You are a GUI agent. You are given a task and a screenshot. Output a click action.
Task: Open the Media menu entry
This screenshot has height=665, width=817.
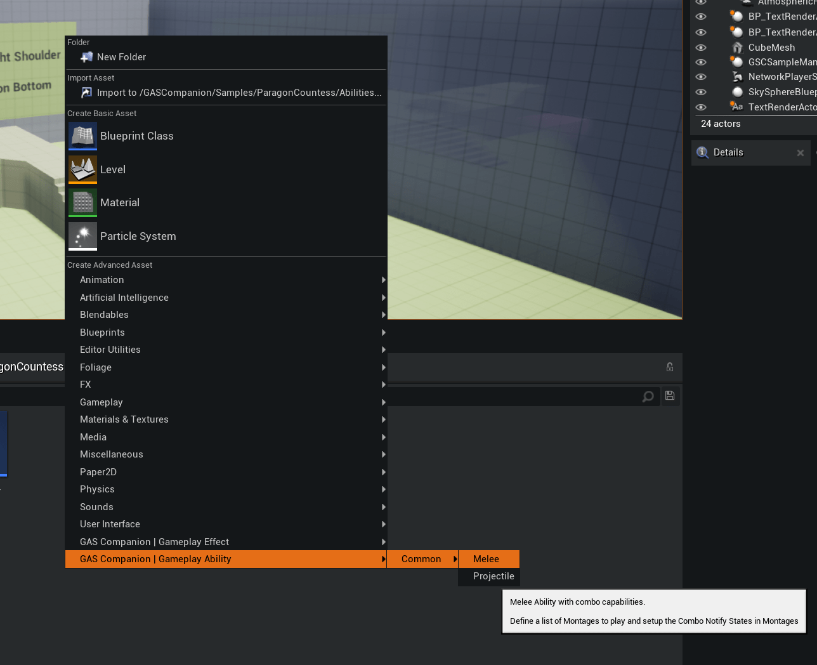[x=226, y=437]
